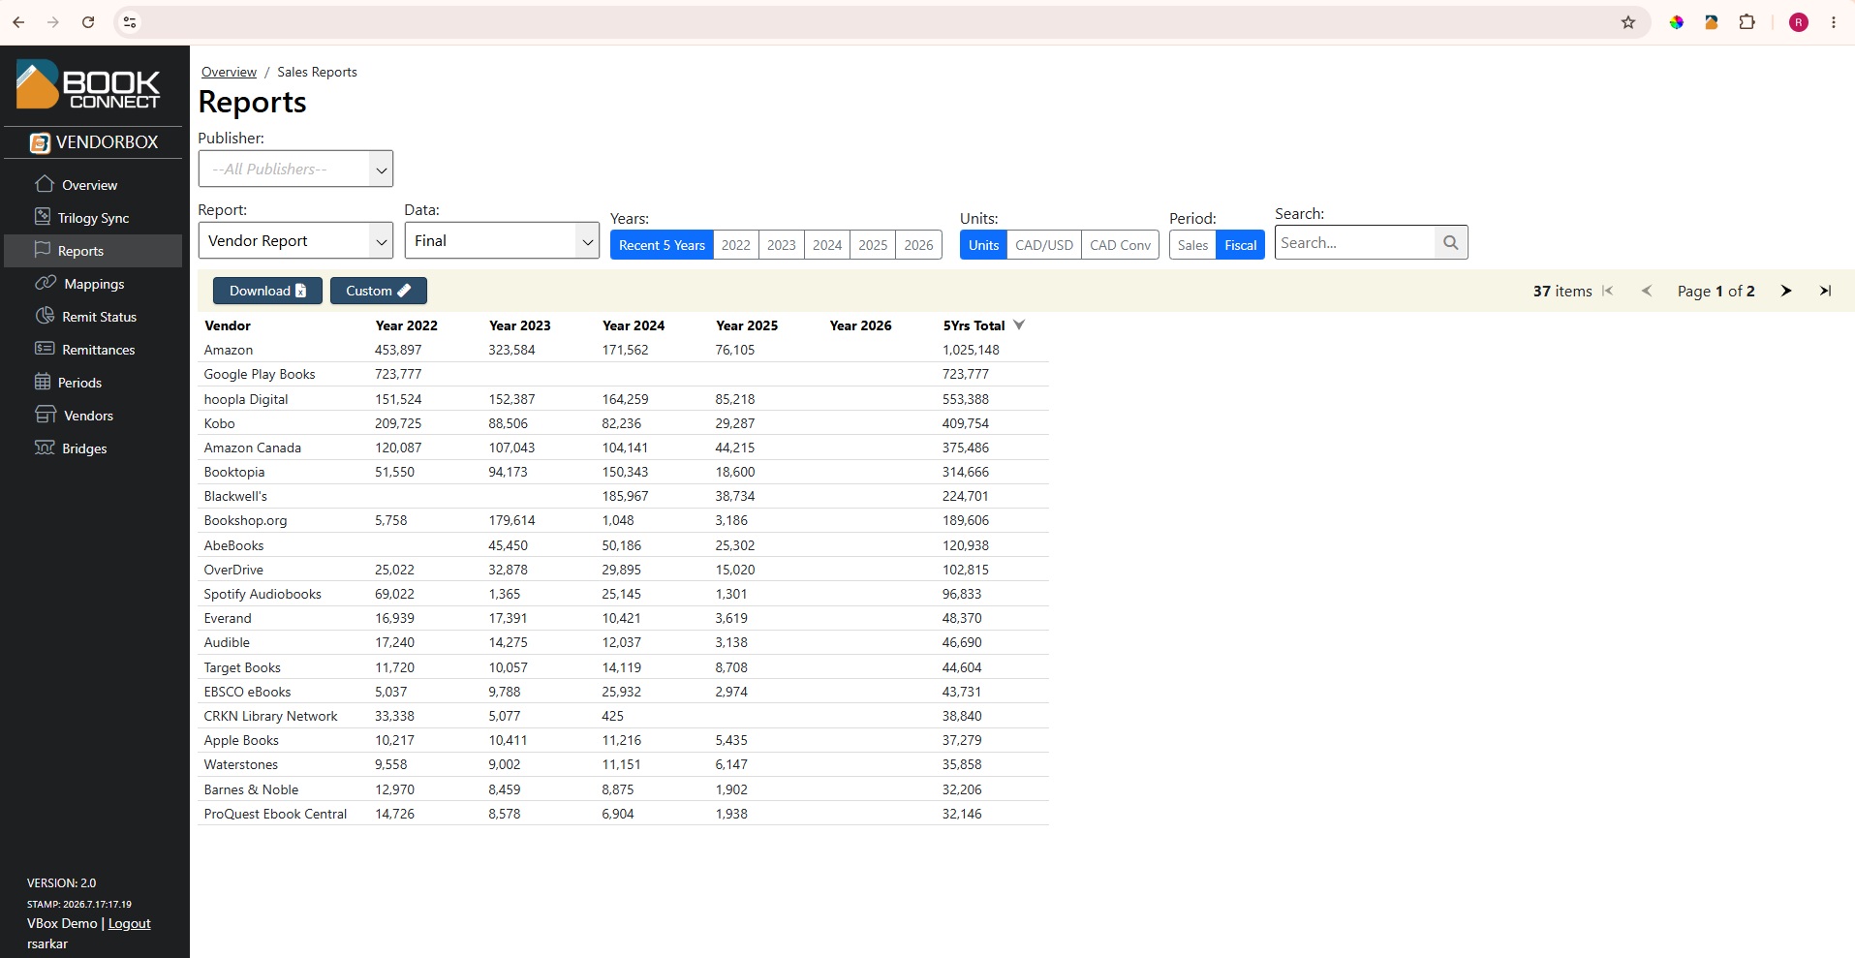
Task: Click the Vendorbox icon in sidebar
Action: (x=40, y=142)
